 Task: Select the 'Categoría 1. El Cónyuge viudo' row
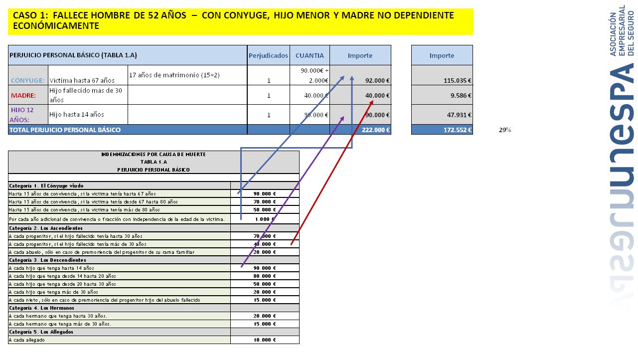click(154, 185)
